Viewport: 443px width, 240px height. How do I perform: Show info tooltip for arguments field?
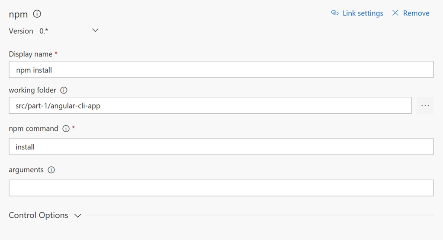(x=51, y=170)
